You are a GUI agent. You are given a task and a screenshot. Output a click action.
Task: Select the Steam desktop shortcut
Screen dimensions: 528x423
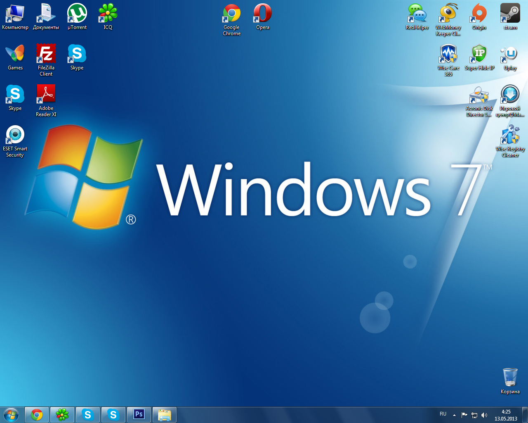510,17
